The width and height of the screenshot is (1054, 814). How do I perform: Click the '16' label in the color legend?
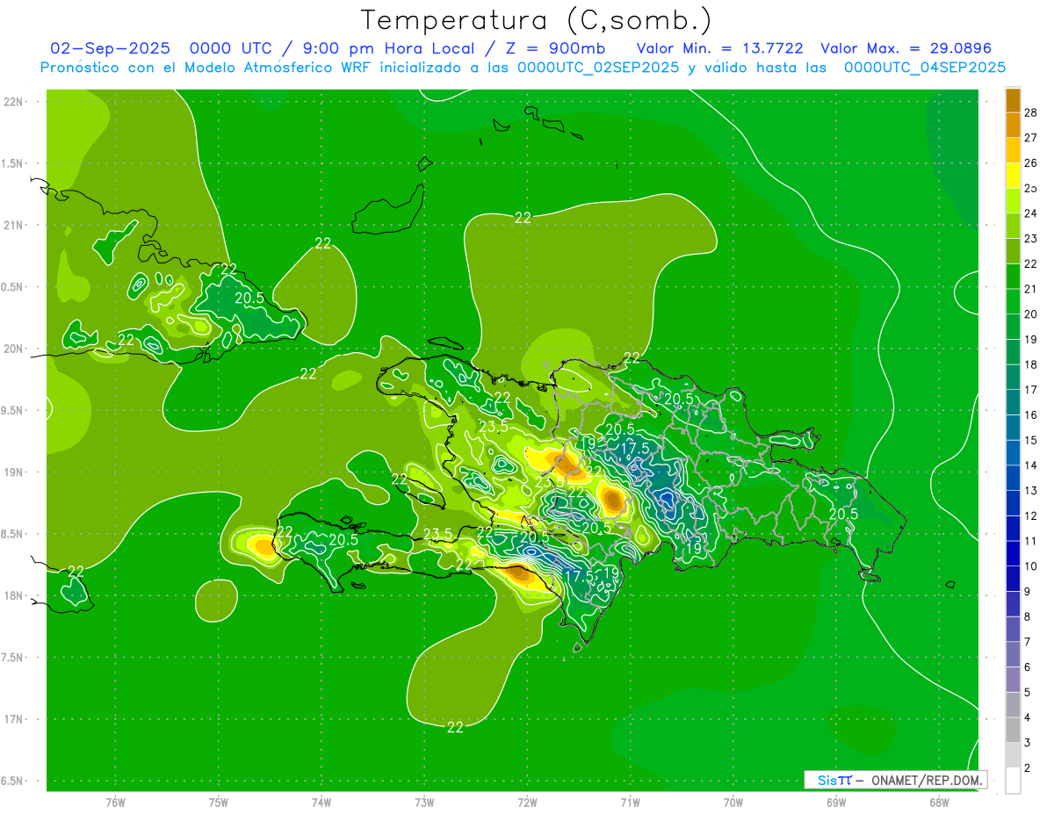pyautogui.click(x=1032, y=414)
